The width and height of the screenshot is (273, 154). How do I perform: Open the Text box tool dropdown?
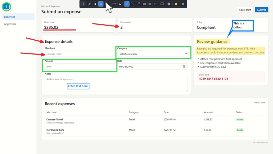coord(156,4)
